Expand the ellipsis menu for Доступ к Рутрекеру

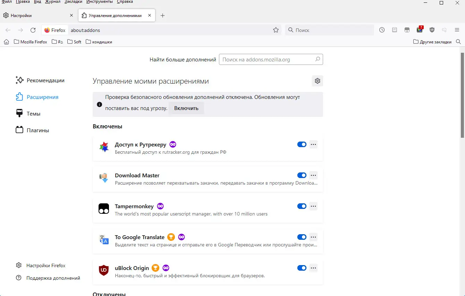tap(313, 144)
